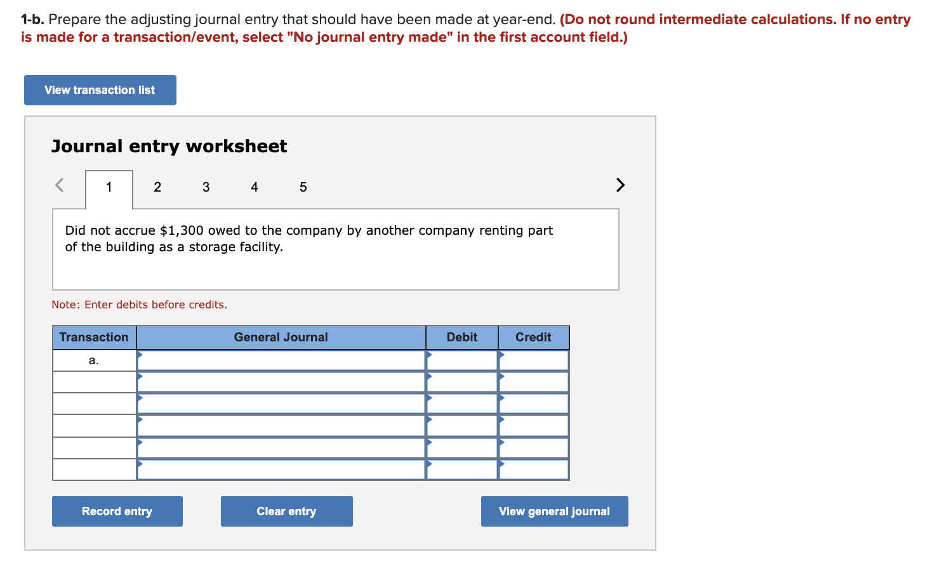Click Debit field in last row
The image size is (942, 585).
(462, 470)
